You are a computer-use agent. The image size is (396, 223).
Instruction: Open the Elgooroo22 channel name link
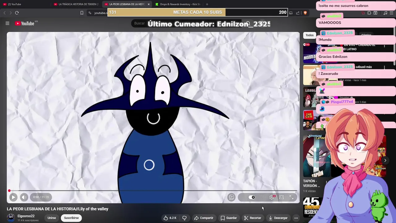(x=26, y=216)
